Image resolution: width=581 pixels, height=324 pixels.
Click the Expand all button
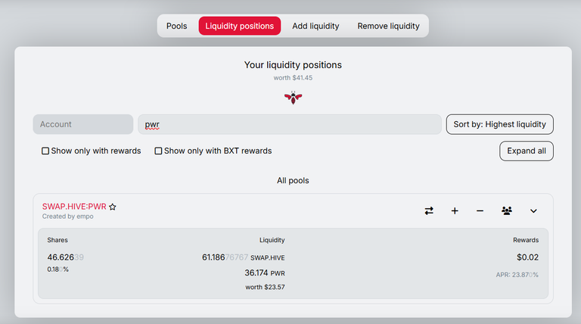(x=527, y=151)
